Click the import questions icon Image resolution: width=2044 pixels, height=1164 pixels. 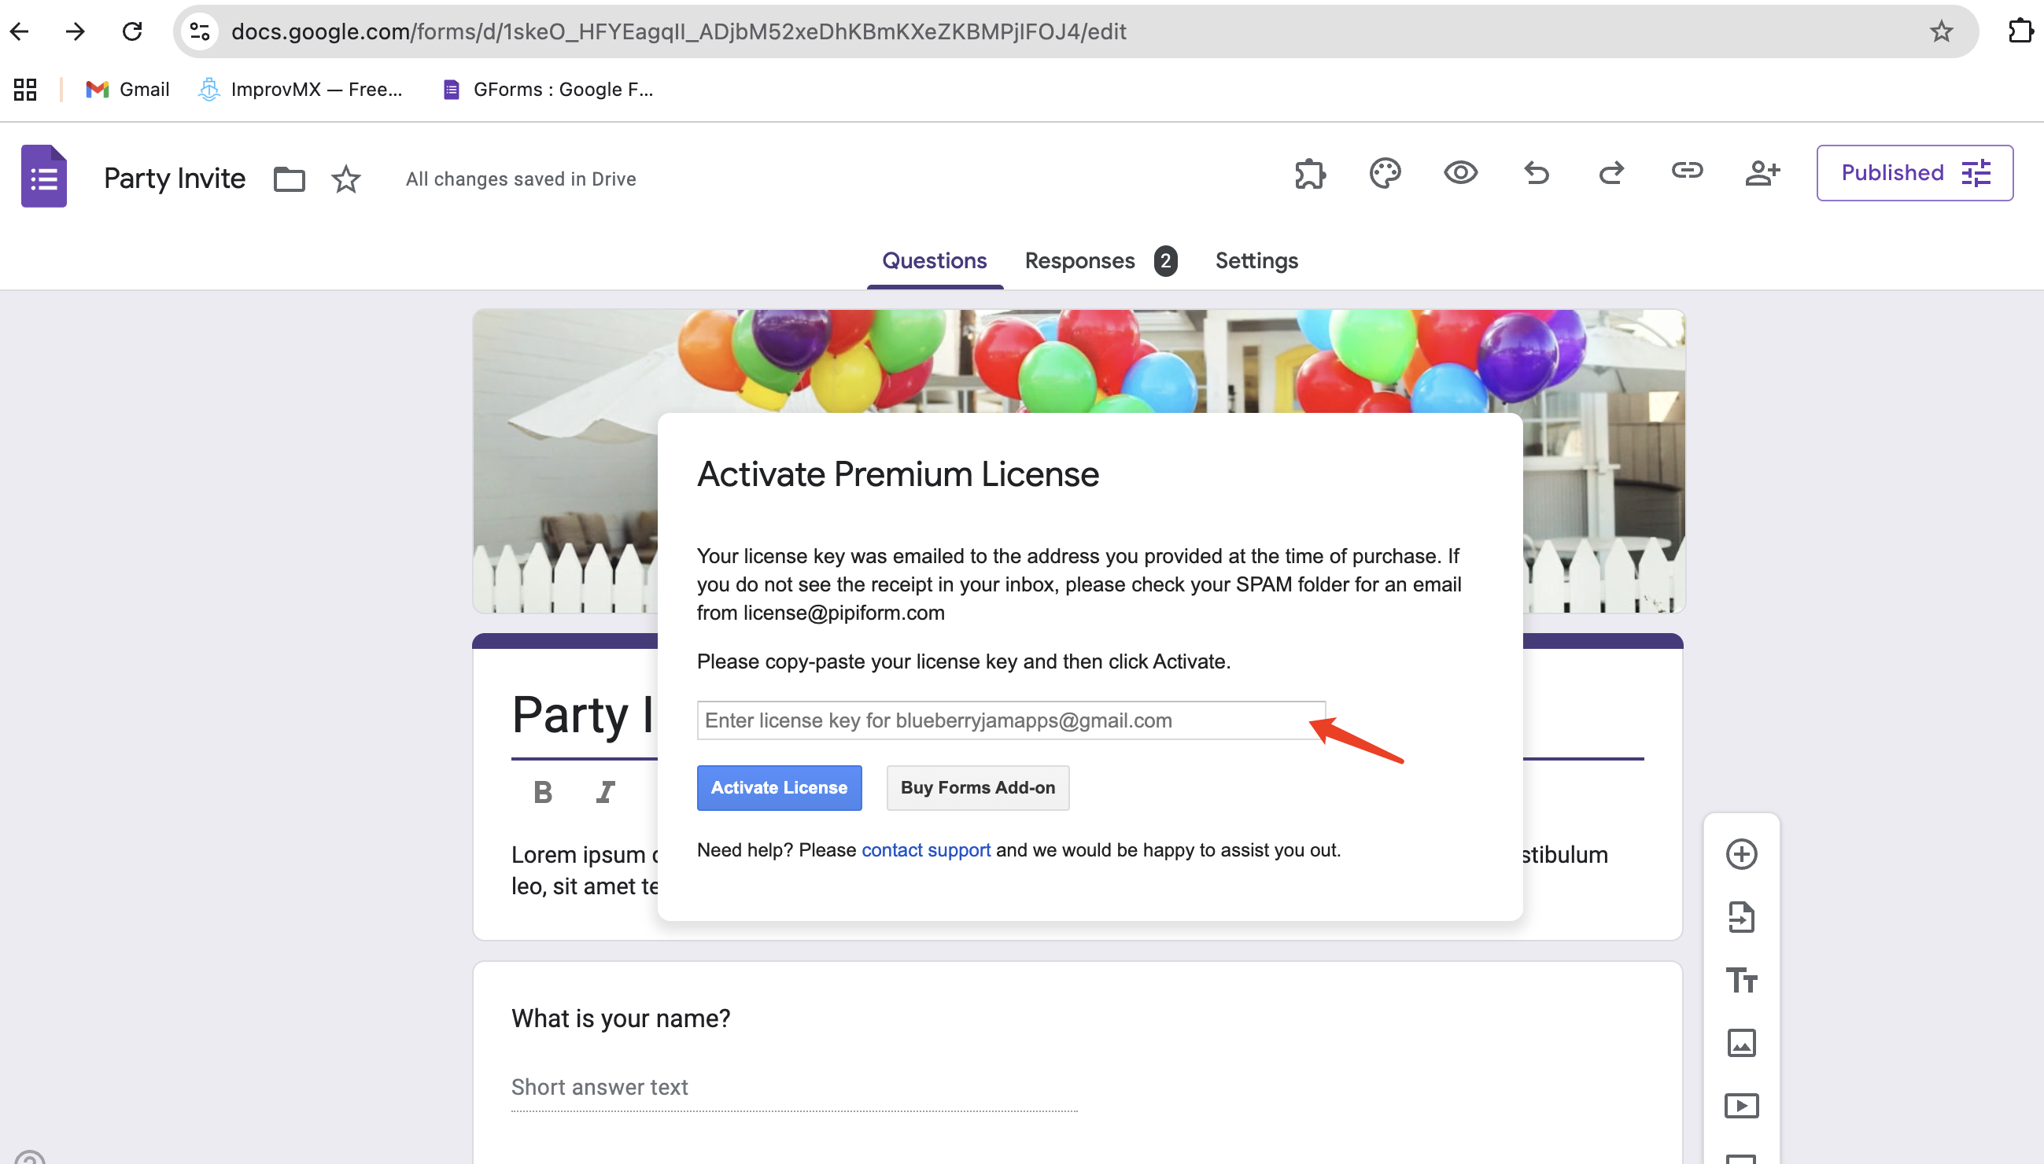pos(1741,917)
